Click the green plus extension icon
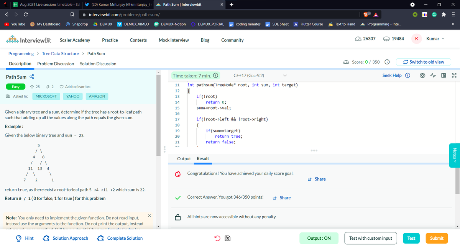Screen dimensions: 460x247 [x=415, y=14]
